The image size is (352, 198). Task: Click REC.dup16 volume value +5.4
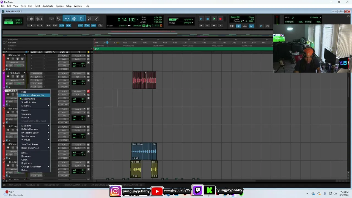coord(82,64)
